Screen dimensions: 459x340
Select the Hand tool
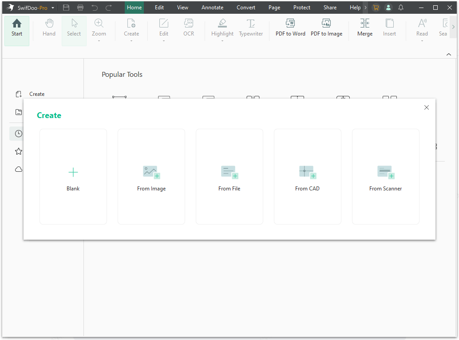click(49, 28)
